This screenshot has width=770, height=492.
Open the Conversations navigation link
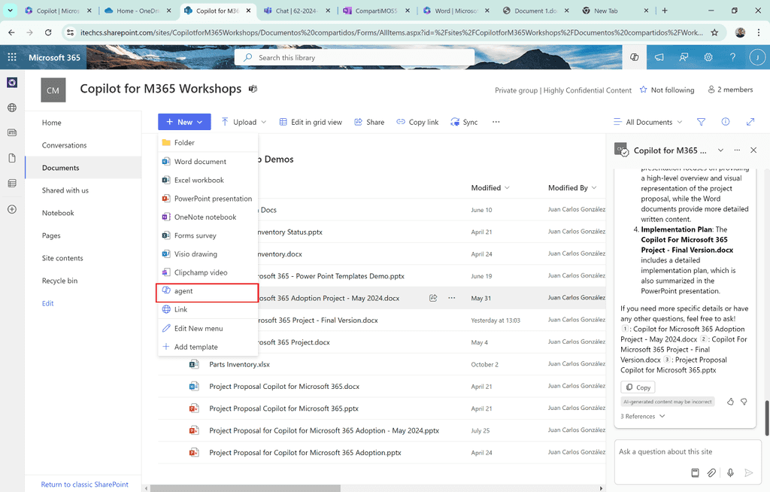pyautogui.click(x=65, y=145)
